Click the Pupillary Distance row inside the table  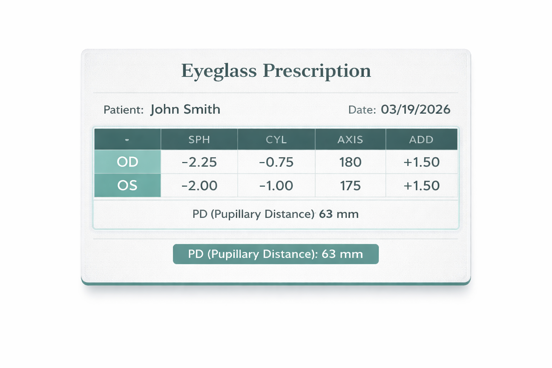point(276,214)
